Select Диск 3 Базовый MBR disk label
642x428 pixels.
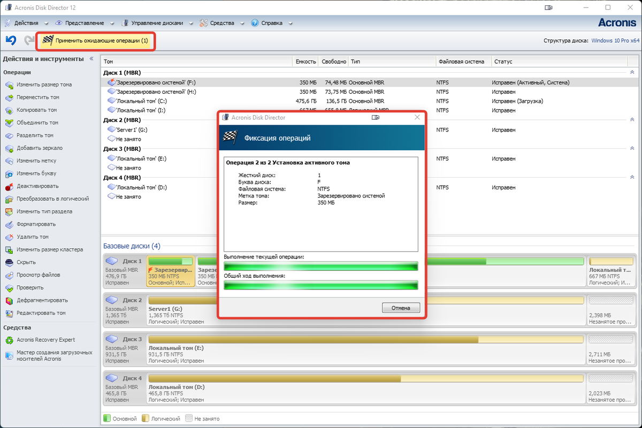[124, 349]
